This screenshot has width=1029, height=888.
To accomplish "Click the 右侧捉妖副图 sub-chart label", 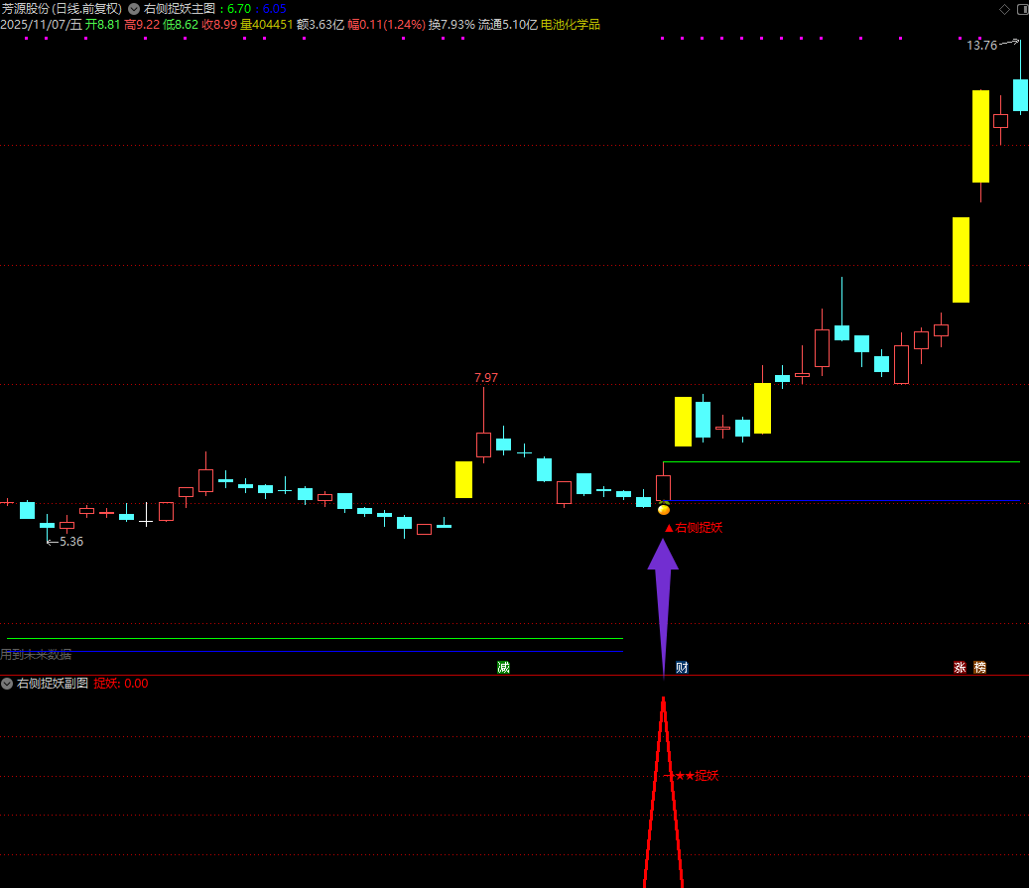I will pos(53,684).
